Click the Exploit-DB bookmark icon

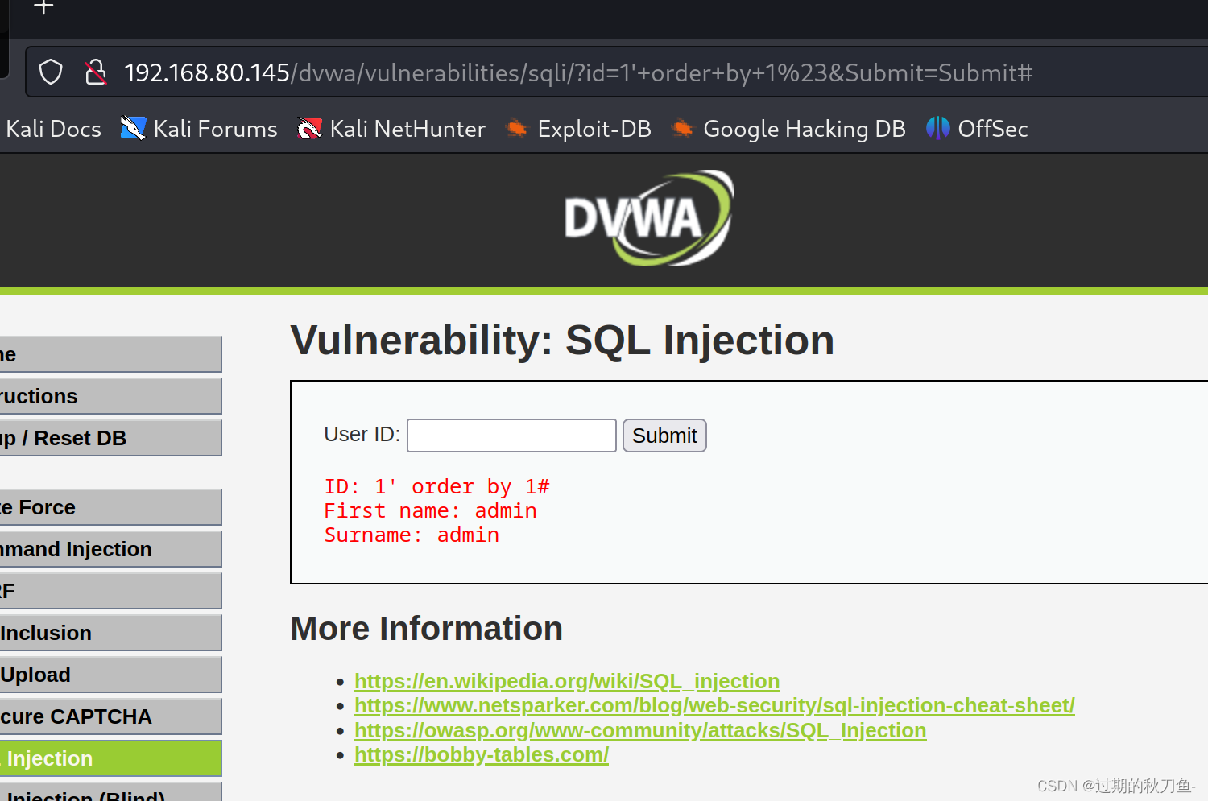tap(516, 128)
